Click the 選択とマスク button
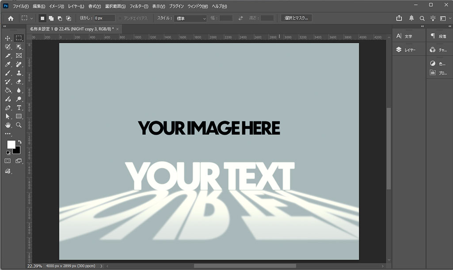Screen dimensions: 453x270 click(x=297, y=18)
